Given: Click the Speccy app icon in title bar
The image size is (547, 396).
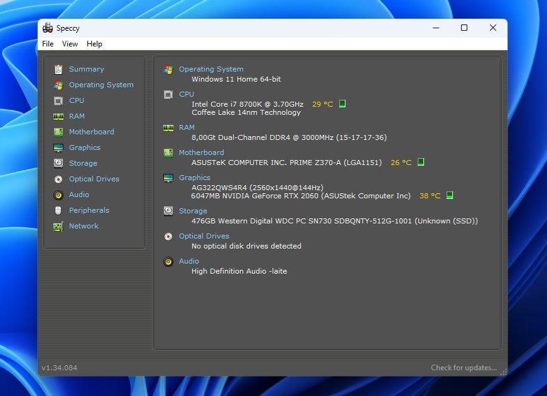Looking at the screenshot, I should (48, 28).
